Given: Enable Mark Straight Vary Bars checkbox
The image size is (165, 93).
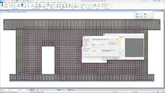Looking at the screenshot, I should click(109, 44).
